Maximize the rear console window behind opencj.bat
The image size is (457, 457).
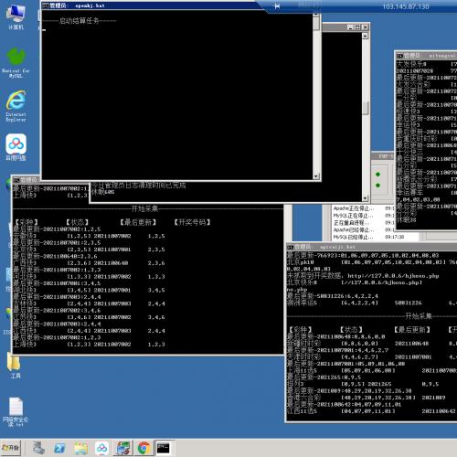click(357, 27)
